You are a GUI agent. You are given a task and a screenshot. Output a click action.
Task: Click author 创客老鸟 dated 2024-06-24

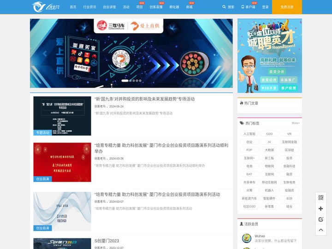[x=100, y=107]
